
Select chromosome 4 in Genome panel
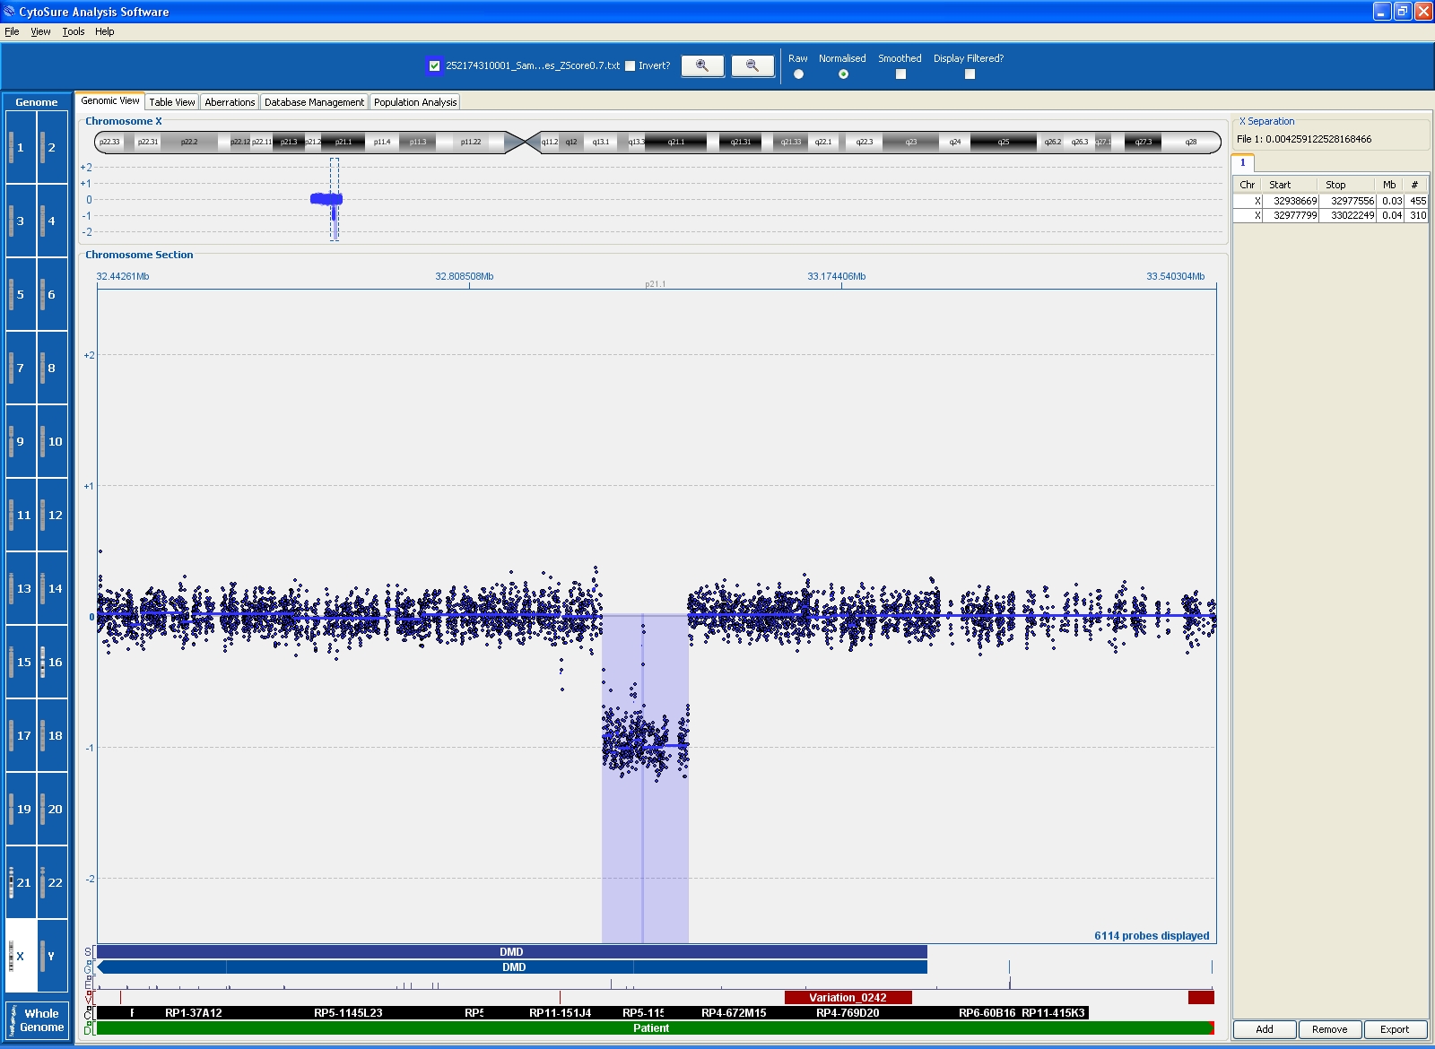[52, 221]
